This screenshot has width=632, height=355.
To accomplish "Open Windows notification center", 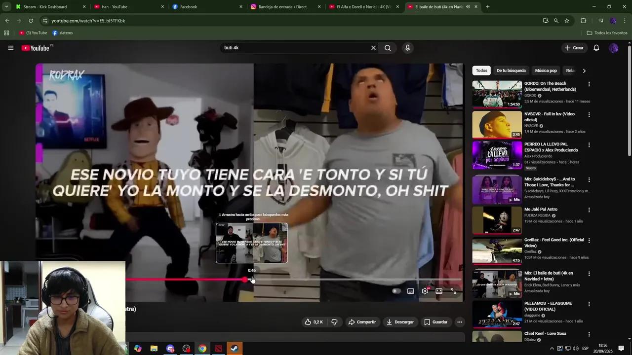I will [621, 348].
